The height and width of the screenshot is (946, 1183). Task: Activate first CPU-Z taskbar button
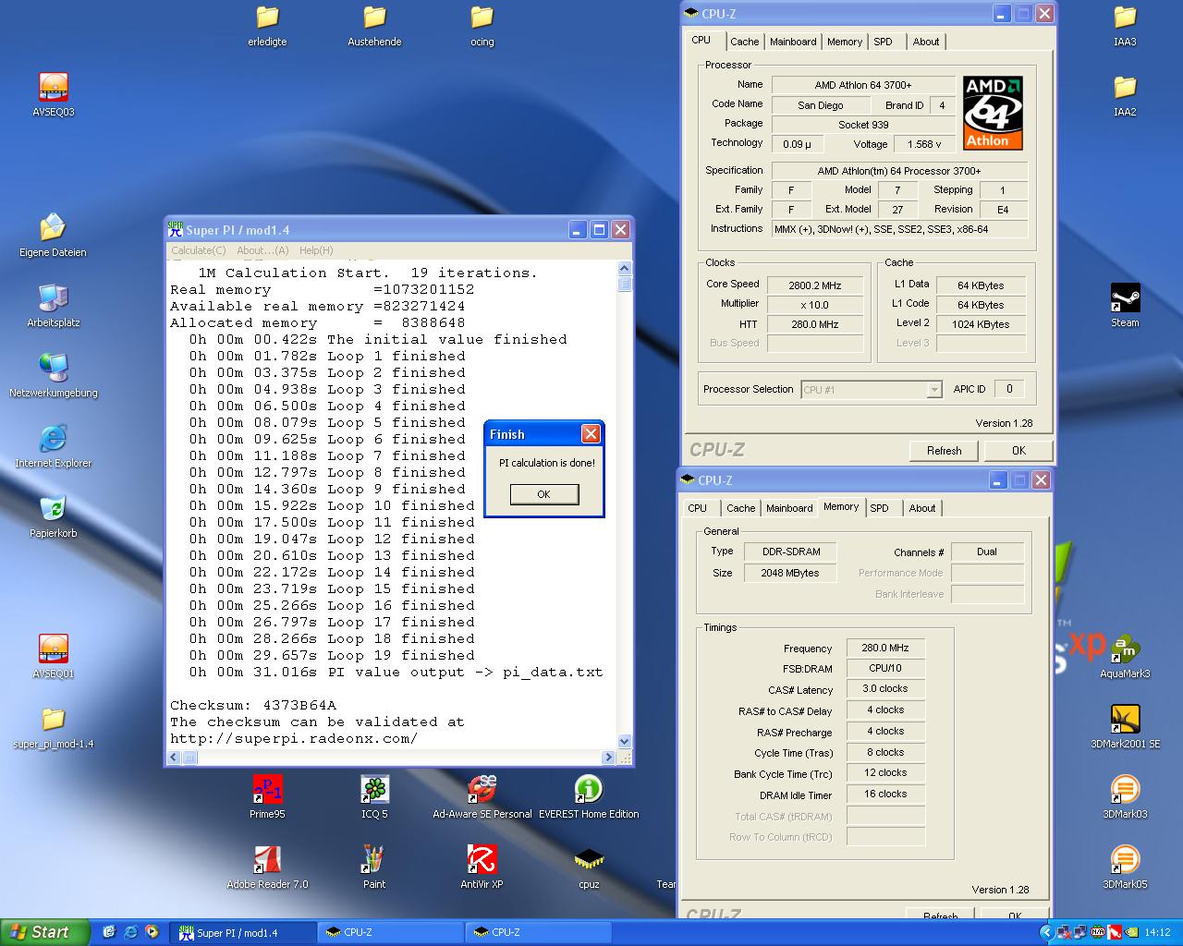coord(388,932)
